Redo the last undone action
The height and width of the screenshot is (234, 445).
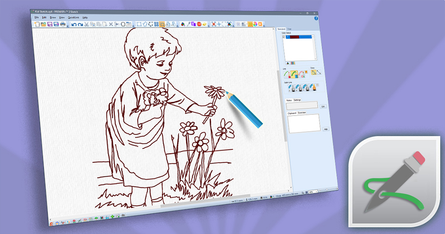point(80,25)
